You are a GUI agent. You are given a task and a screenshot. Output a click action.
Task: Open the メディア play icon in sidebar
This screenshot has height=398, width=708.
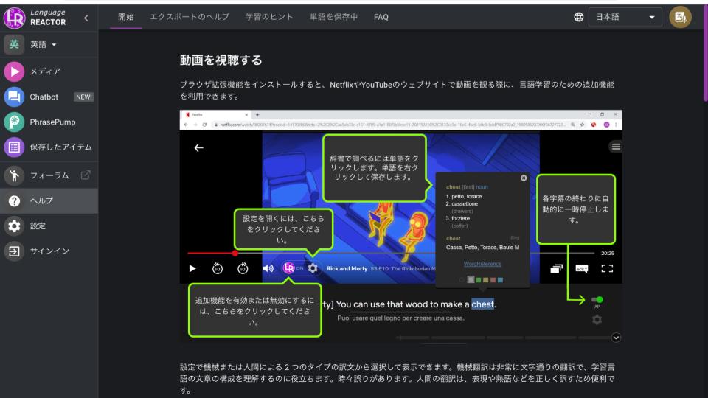(x=14, y=71)
